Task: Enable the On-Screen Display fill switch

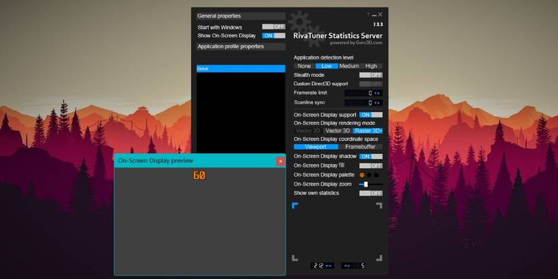Action: click(x=371, y=166)
